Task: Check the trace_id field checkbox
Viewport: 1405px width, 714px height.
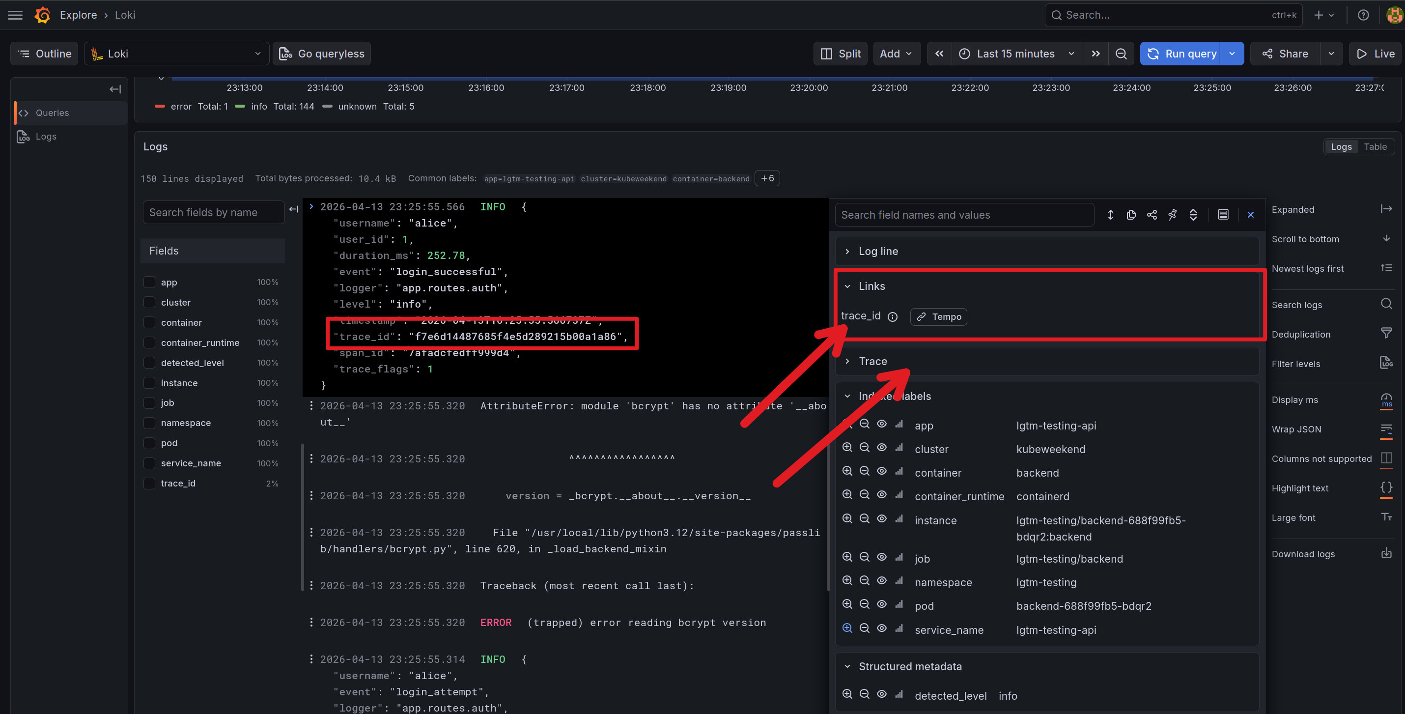Action: (x=149, y=483)
